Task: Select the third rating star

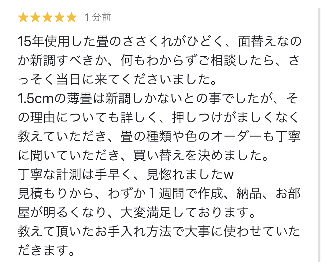Action: tap(47, 17)
